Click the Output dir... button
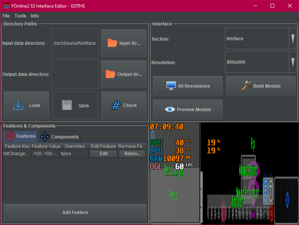The height and width of the screenshot is (225, 299). 124,74
